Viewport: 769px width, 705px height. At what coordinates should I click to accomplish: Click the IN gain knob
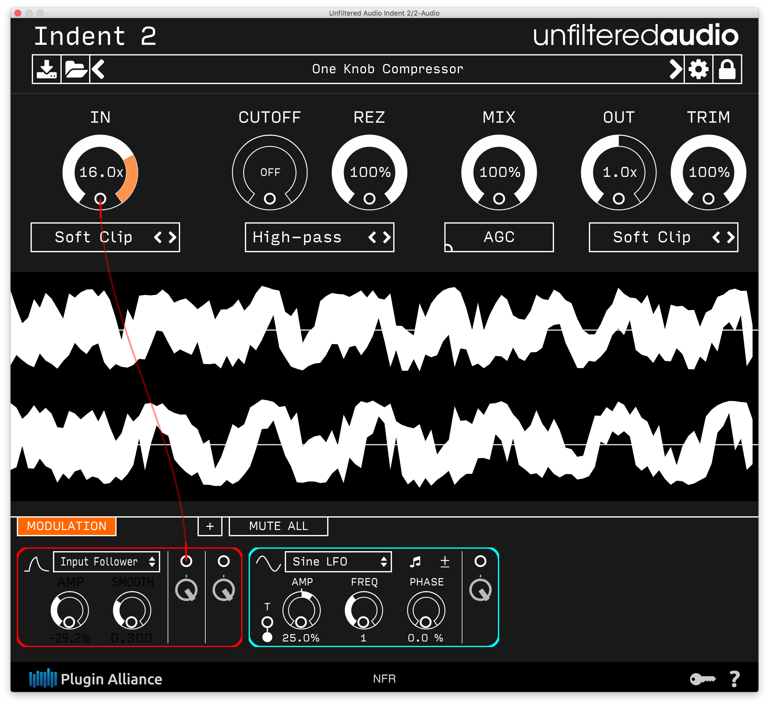pyautogui.click(x=100, y=172)
